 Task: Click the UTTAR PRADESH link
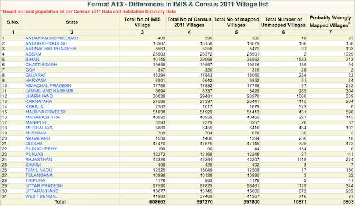click(44, 185)
